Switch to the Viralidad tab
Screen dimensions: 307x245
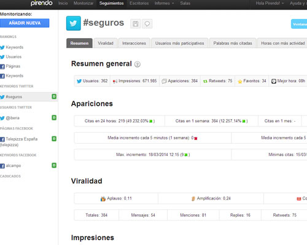(106, 43)
